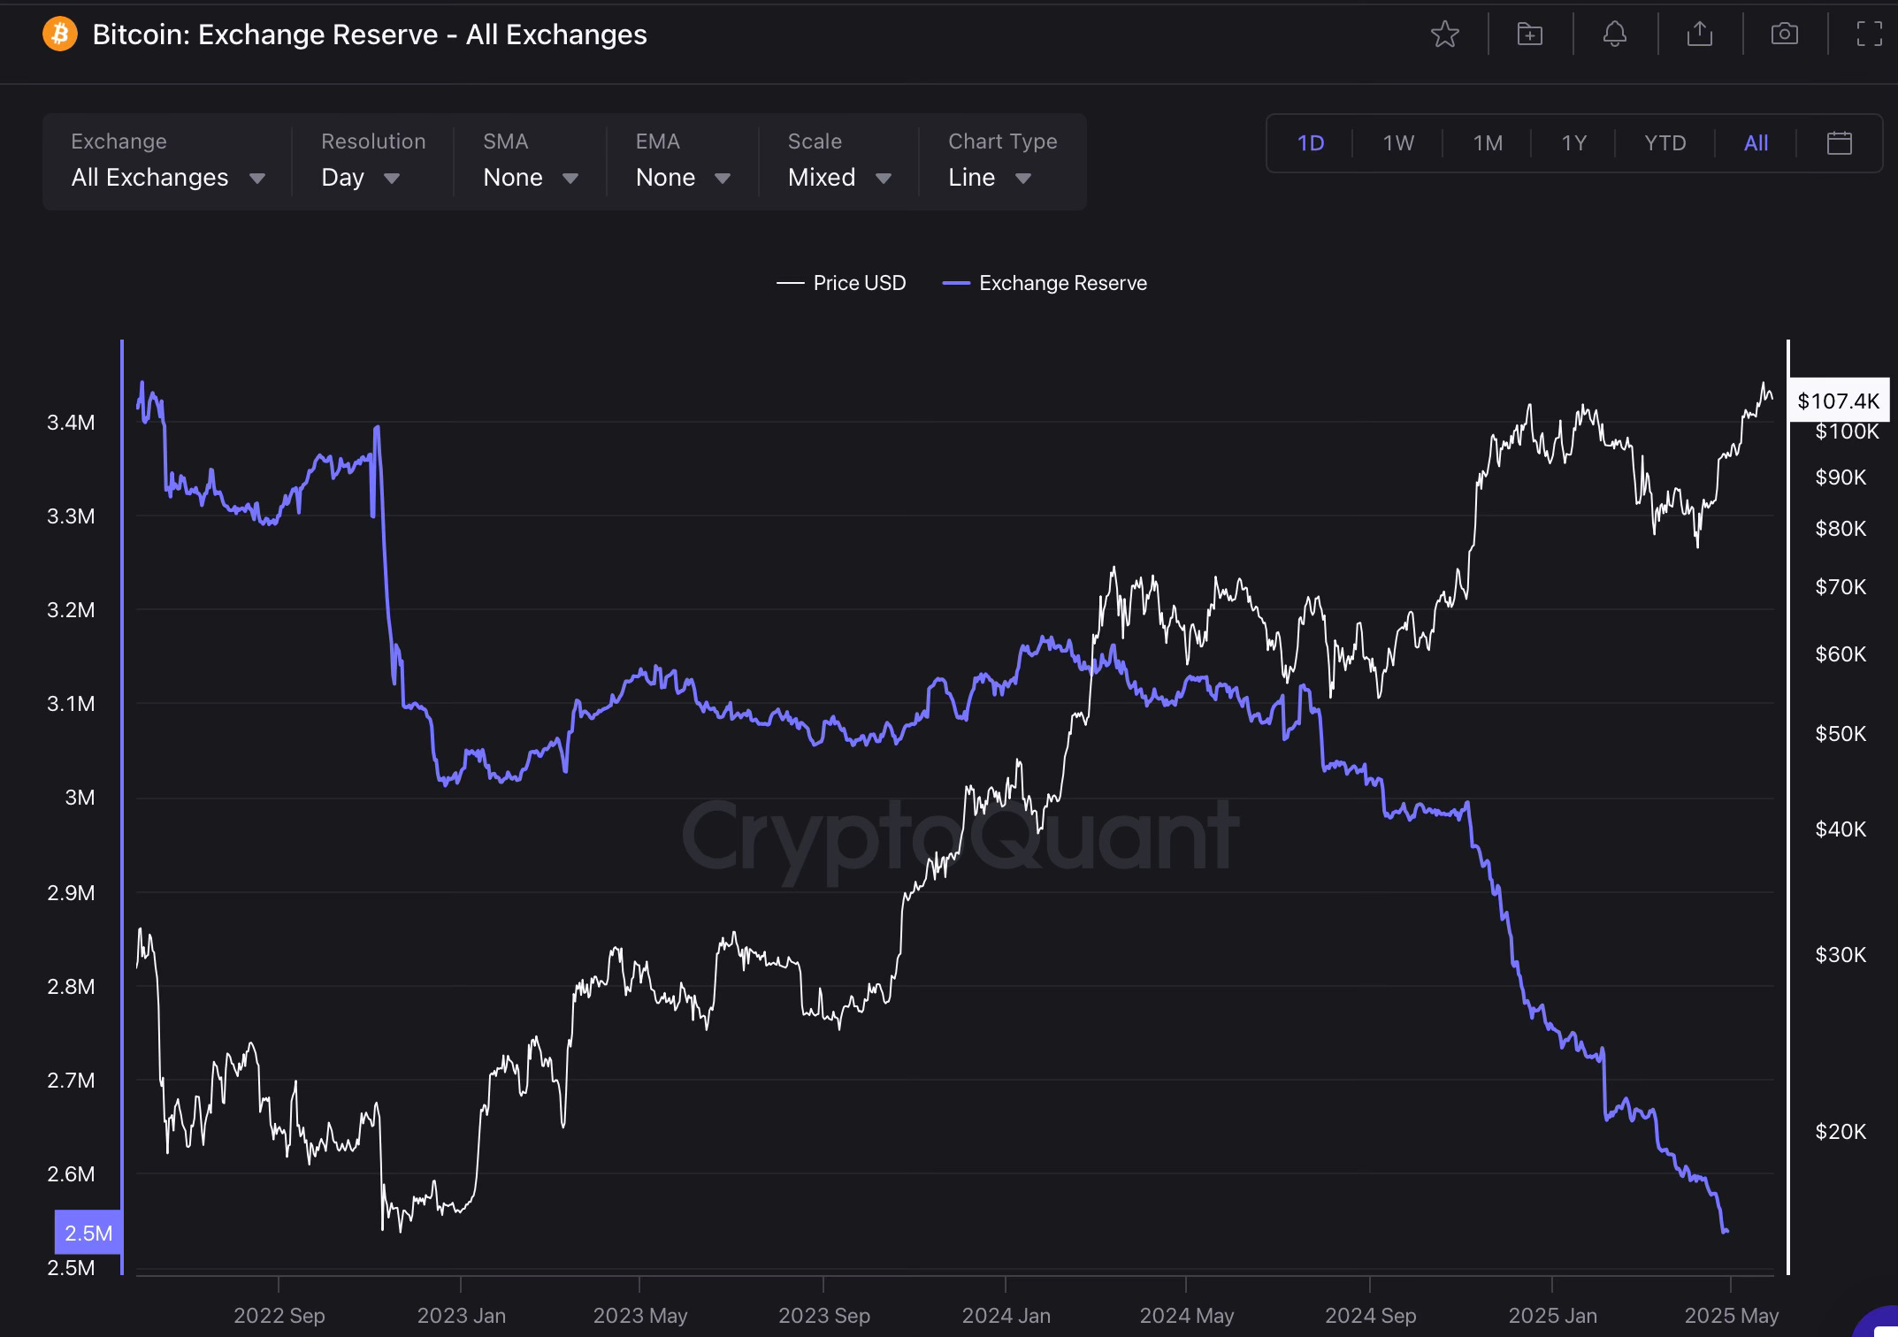The image size is (1898, 1337).
Task: Enter fullscreen with the expand icon
Action: (x=1868, y=34)
